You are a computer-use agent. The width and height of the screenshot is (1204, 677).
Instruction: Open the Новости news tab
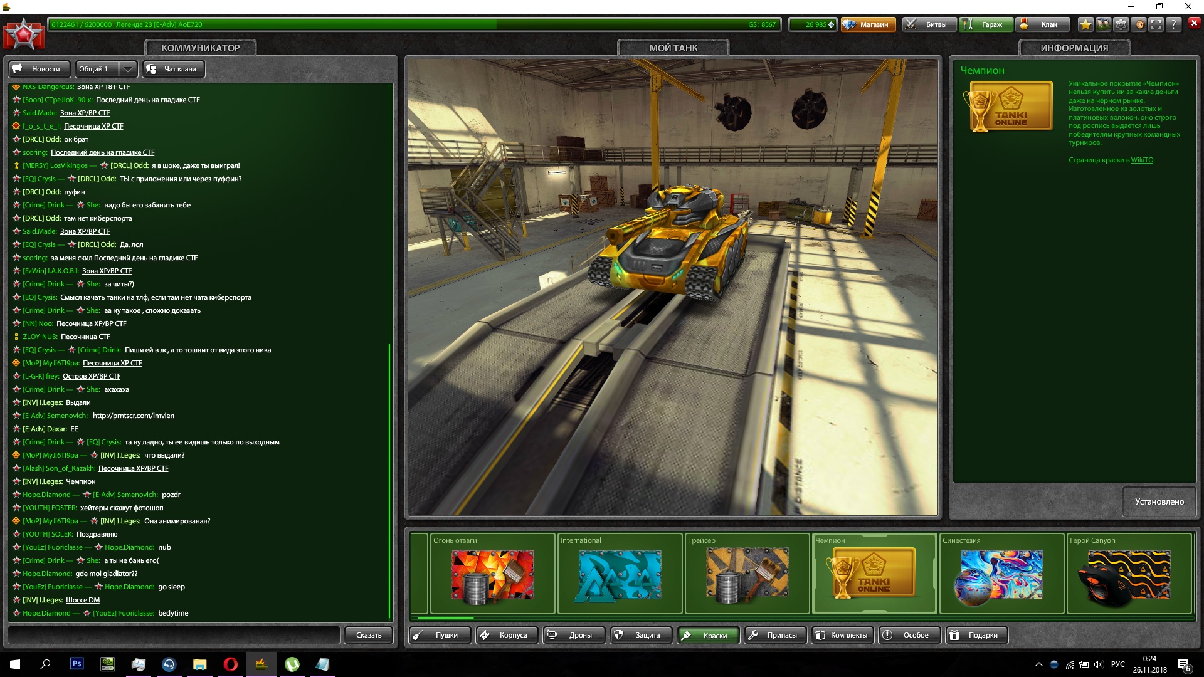(40, 69)
